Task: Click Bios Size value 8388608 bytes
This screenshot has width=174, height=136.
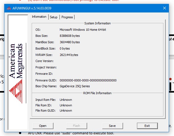Action: (70, 36)
